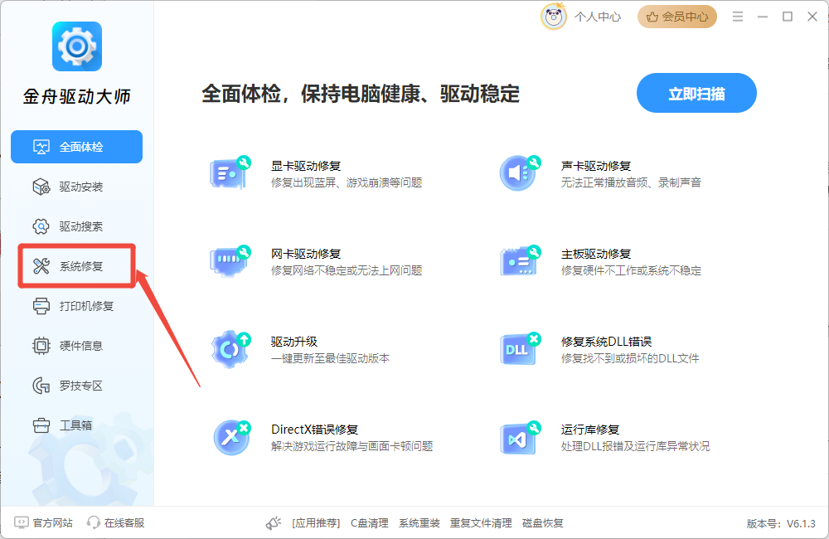This screenshot has height=539, width=829.
Task: Open the hamburger main menu
Action: pyautogui.click(x=738, y=17)
